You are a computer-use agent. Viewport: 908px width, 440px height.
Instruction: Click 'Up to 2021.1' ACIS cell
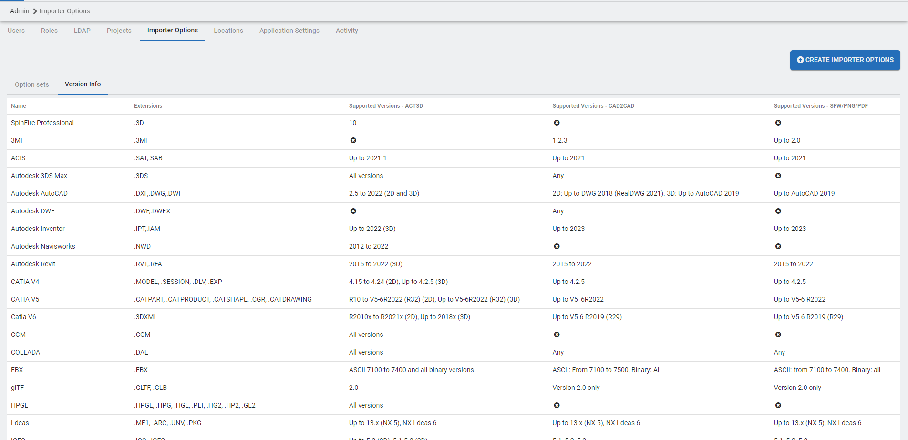coord(368,158)
